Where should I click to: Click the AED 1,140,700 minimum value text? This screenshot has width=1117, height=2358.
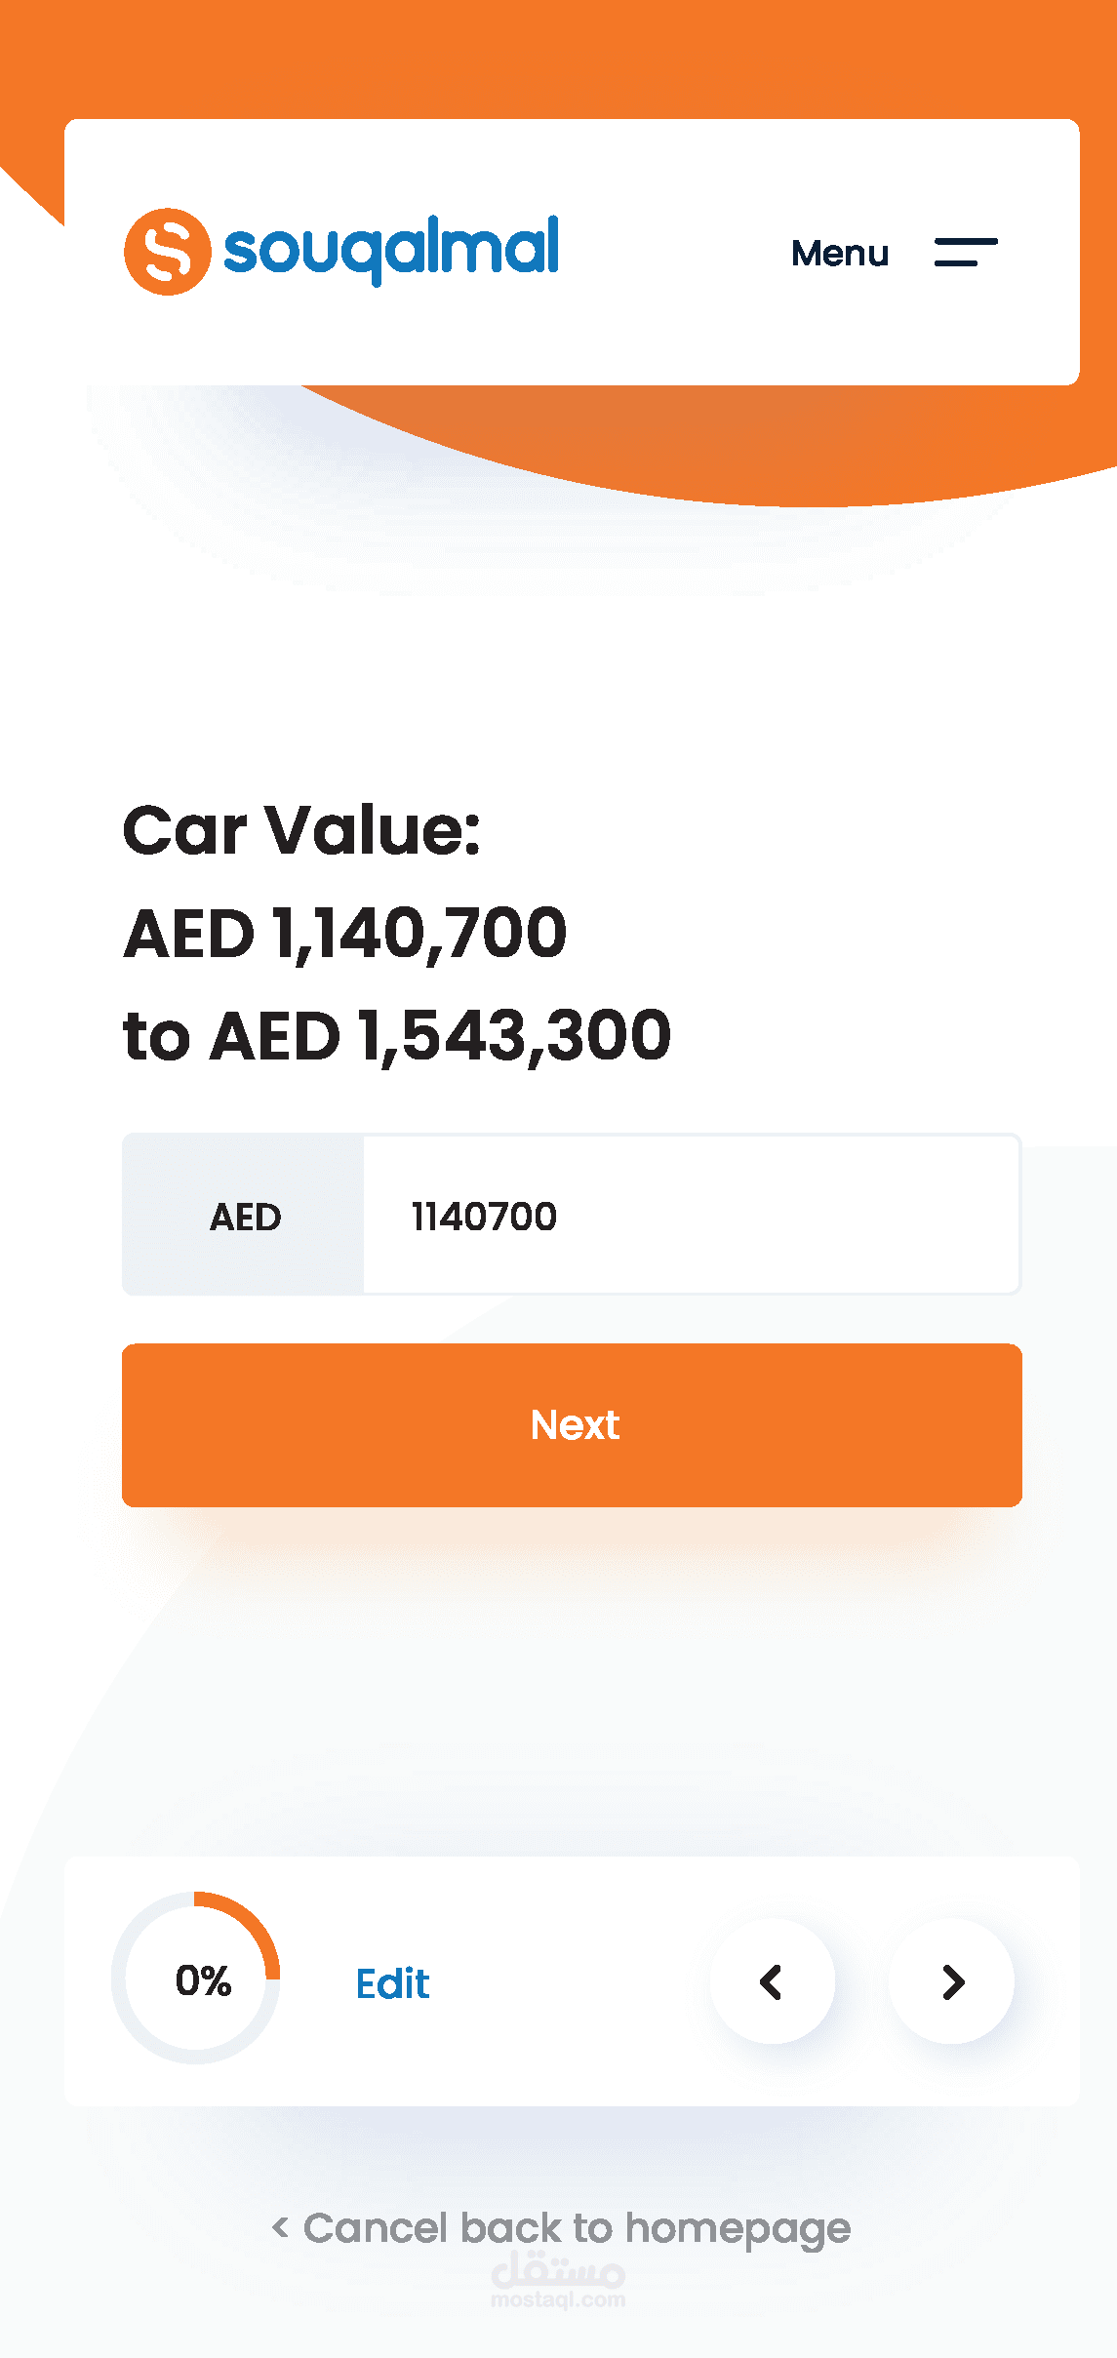click(x=344, y=934)
